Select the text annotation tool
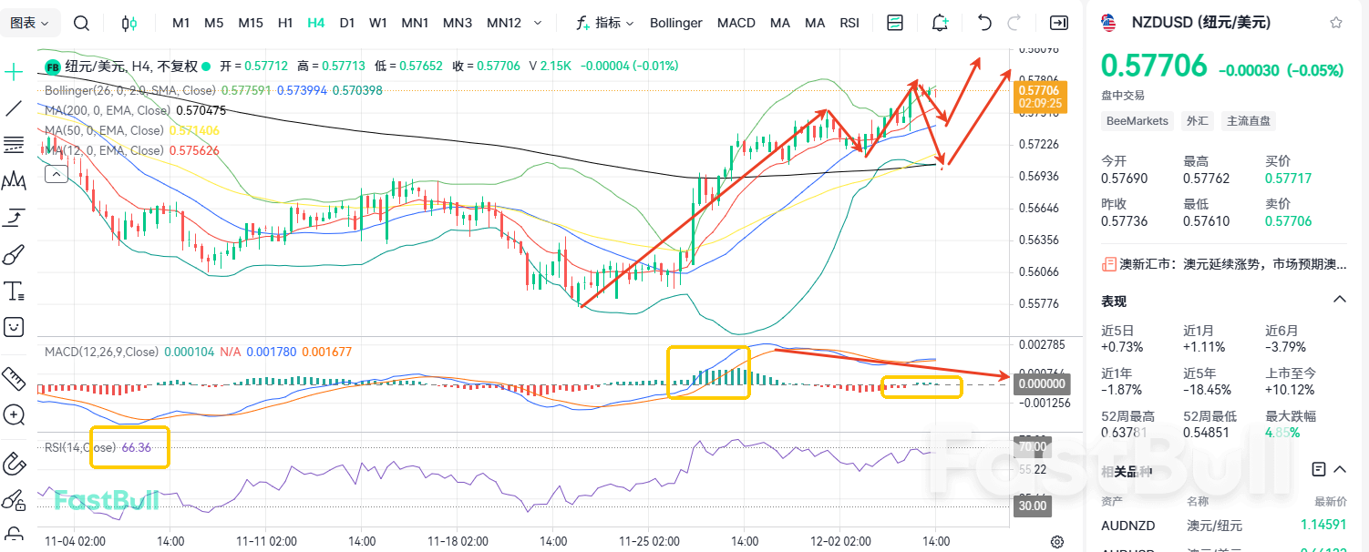This screenshot has width=1369, height=552. (13, 290)
